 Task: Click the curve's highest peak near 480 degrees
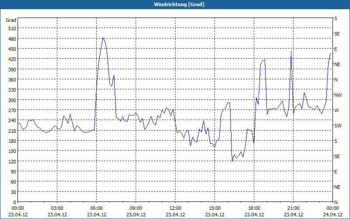[103, 38]
